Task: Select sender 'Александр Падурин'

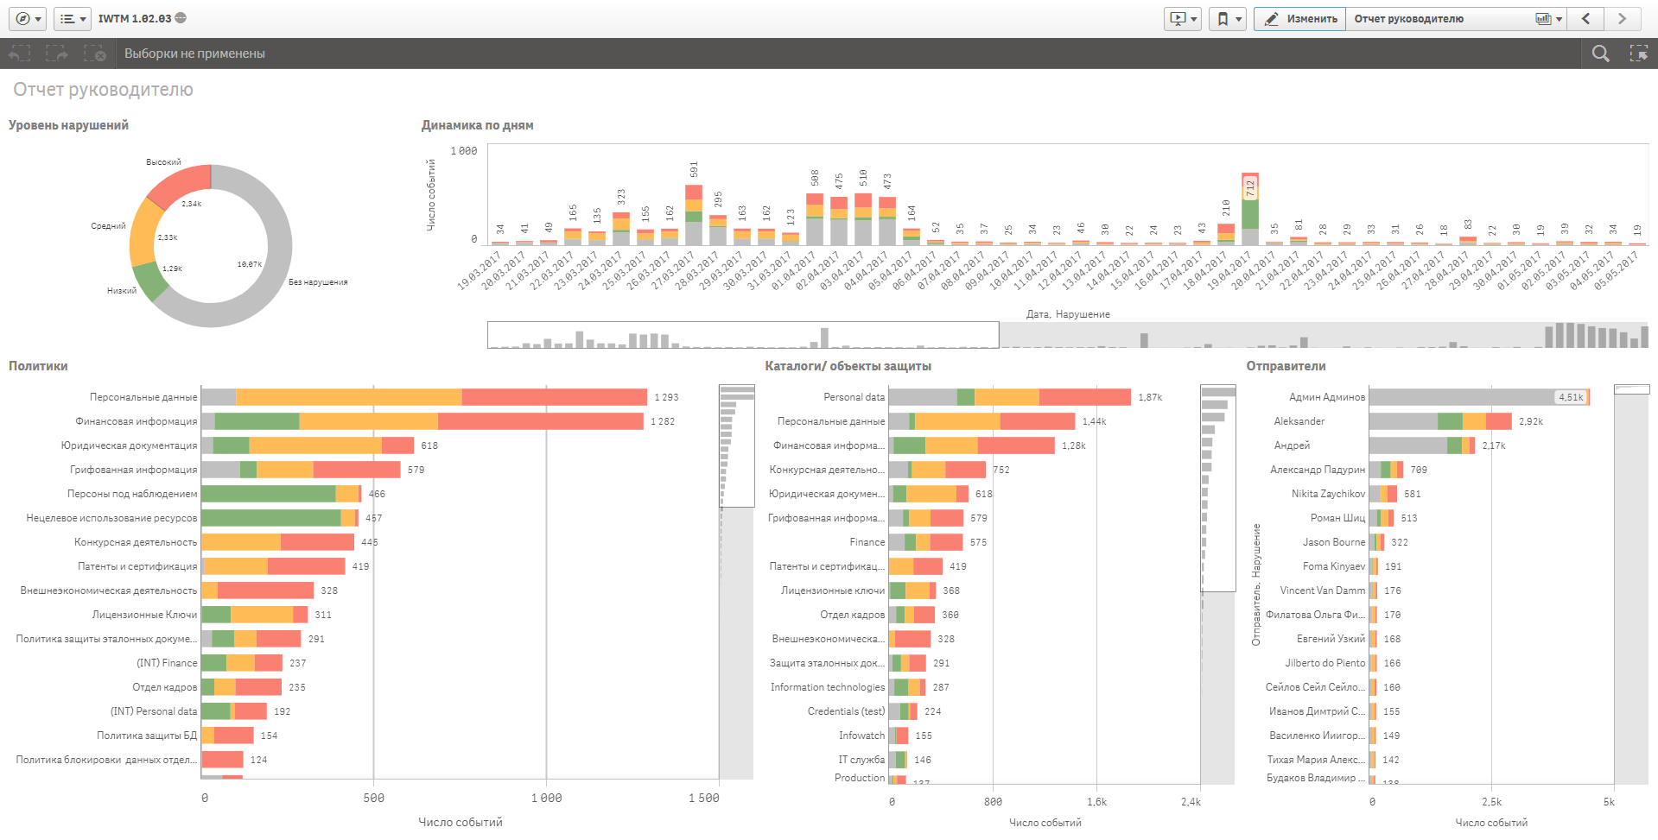Action: click(1318, 470)
